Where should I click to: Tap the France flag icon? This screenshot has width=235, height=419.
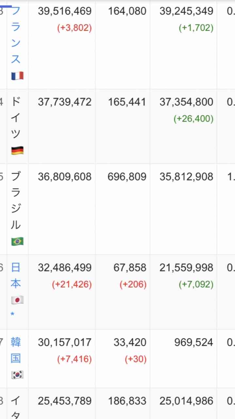(17, 76)
